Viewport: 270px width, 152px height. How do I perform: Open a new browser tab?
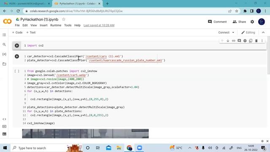107,4
